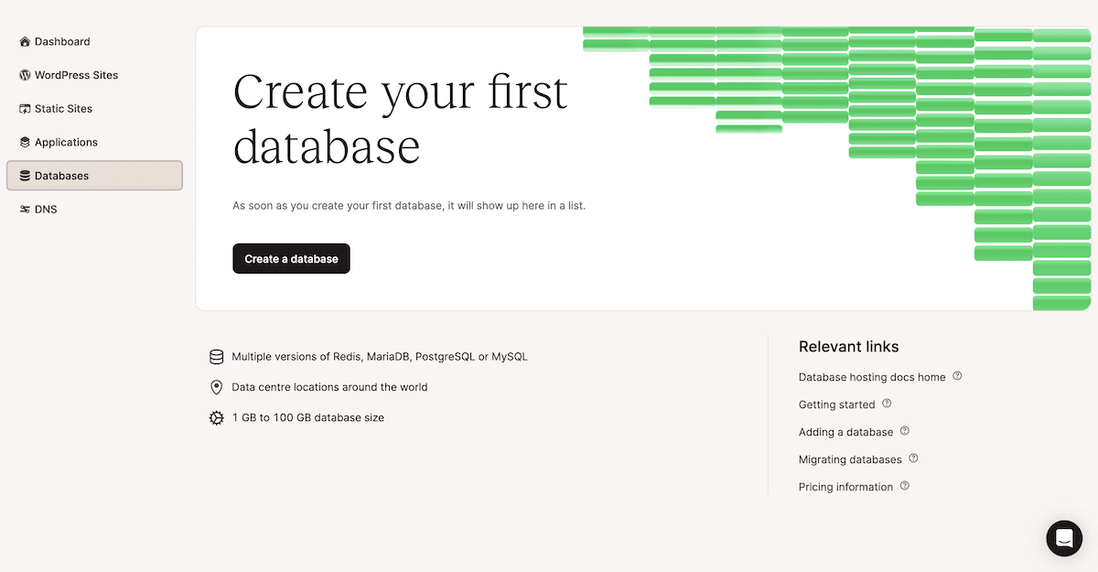Click the WordPress Sites logo icon
Viewport: 1098px width, 572px height.
tap(24, 75)
